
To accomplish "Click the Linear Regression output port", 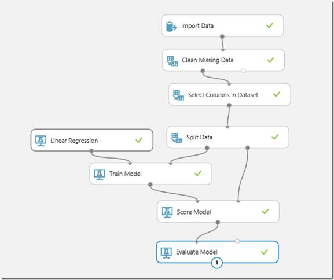I will tap(91, 151).
